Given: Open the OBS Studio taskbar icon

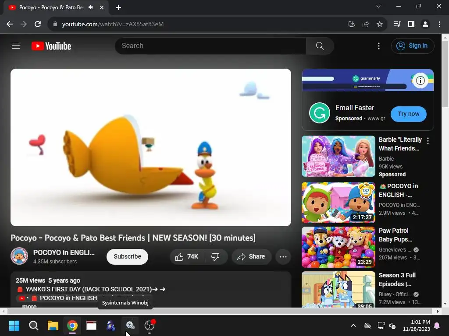Looking at the screenshot, I should coord(150,325).
